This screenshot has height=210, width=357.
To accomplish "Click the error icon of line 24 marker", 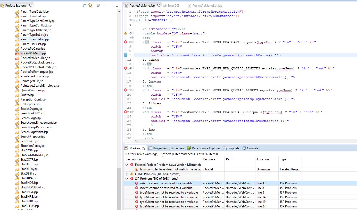I will 137,206.
